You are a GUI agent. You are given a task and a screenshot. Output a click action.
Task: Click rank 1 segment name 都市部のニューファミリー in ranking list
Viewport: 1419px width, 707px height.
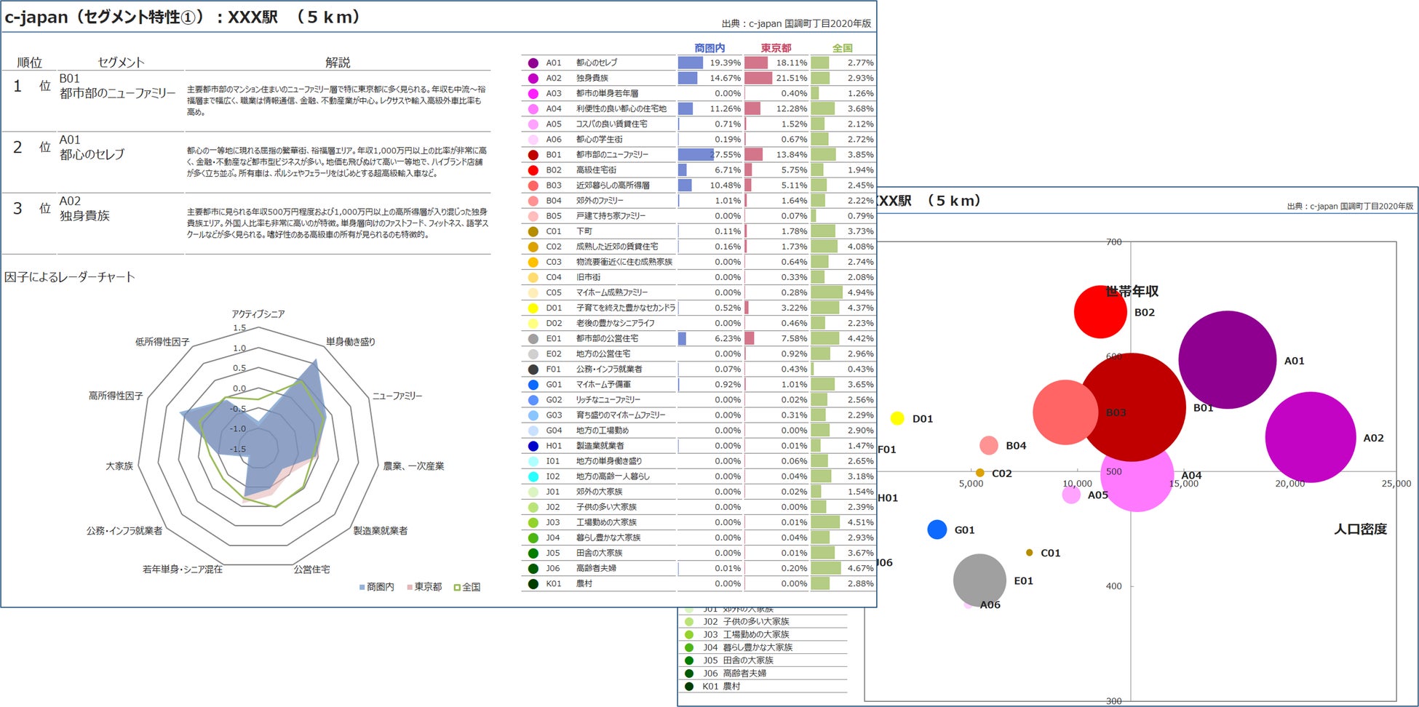[x=118, y=93]
